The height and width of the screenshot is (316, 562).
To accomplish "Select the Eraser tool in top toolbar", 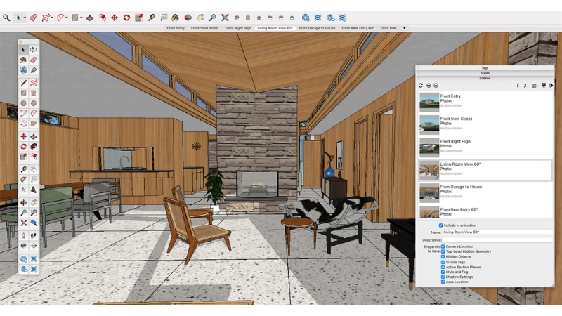I will (33, 18).
